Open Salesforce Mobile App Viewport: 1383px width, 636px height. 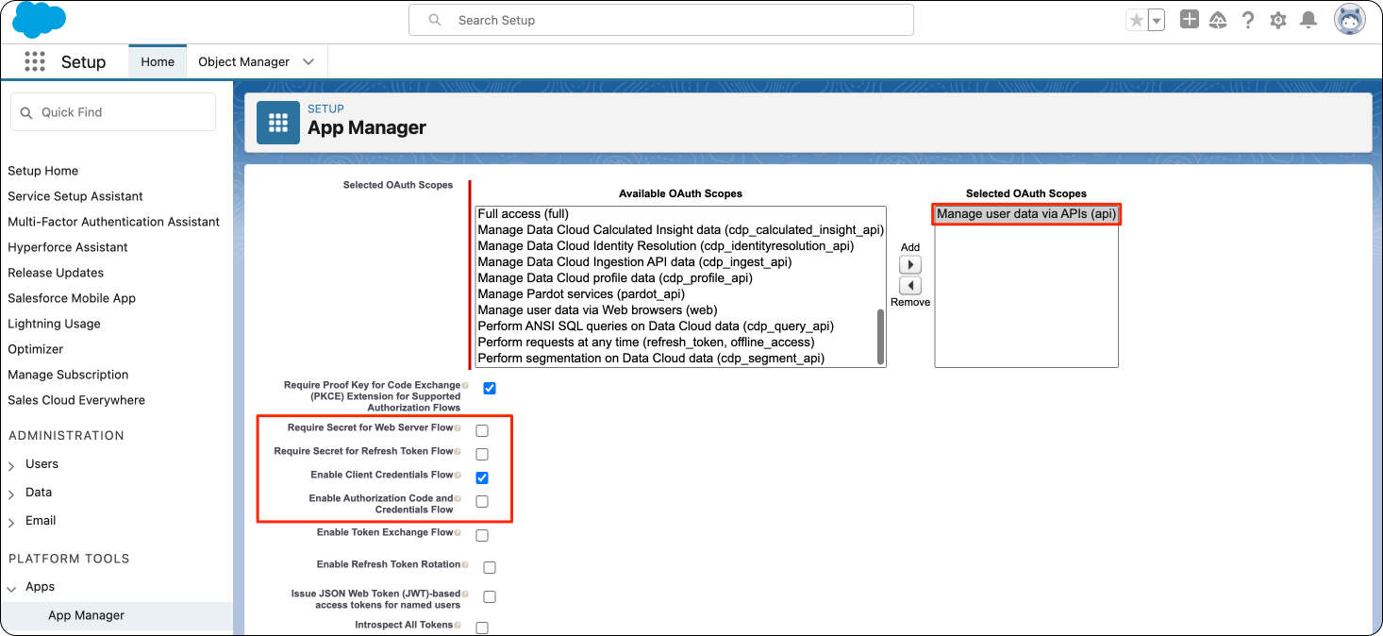(72, 298)
